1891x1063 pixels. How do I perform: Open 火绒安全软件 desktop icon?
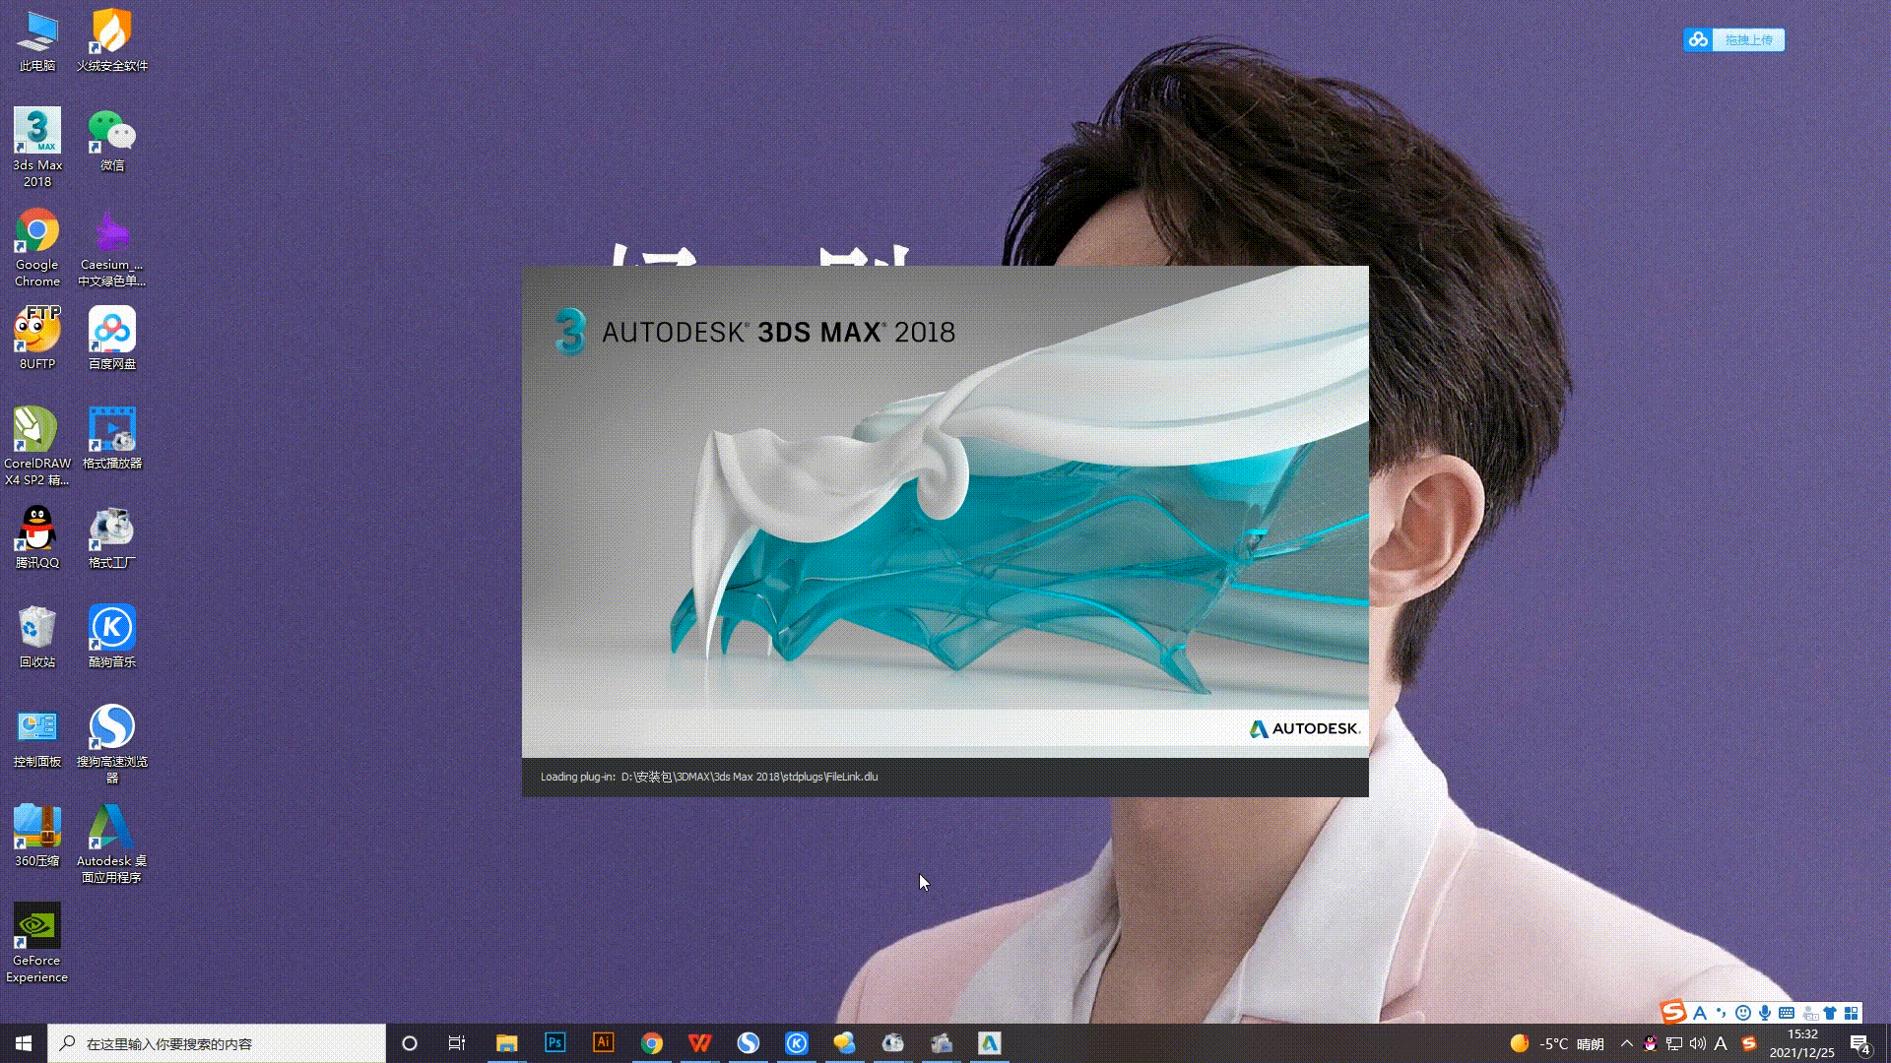[112, 40]
